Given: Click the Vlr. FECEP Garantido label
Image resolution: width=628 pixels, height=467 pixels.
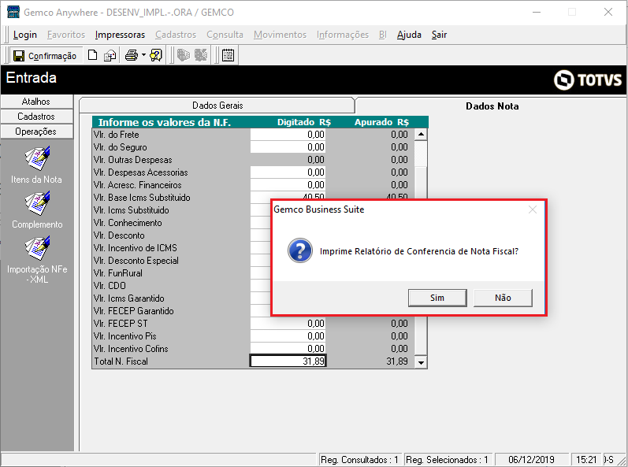Looking at the screenshot, I should point(133,311).
